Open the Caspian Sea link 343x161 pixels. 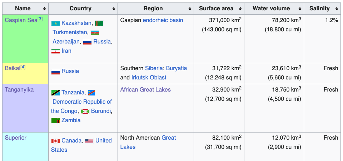point(21,20)
